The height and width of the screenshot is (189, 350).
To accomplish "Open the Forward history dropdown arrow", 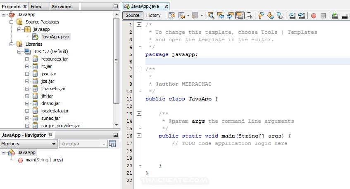I will [x=202, y=15].
